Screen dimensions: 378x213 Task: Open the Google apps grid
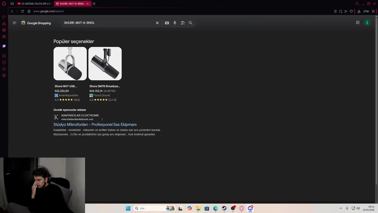(x=358, y=22)
